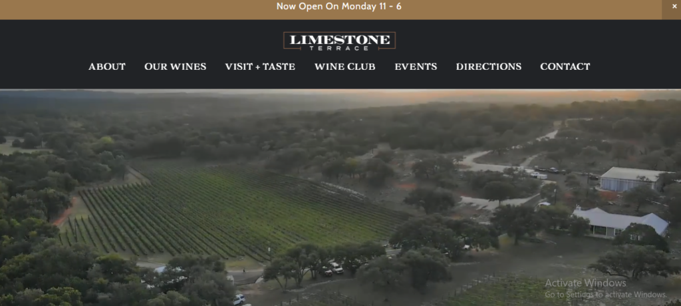The width and height of the screenshot is (681, 306).
Task: Click the word TERRACE beneath the logo name
Action: tap(339, 49)
